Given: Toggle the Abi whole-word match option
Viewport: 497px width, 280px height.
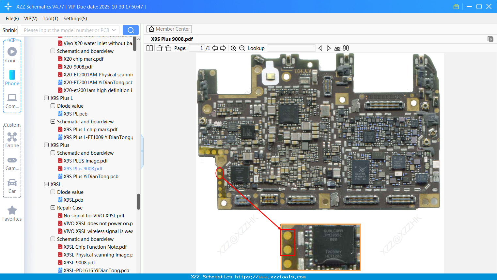Looking at the screenshot, I should pos(337,48).
